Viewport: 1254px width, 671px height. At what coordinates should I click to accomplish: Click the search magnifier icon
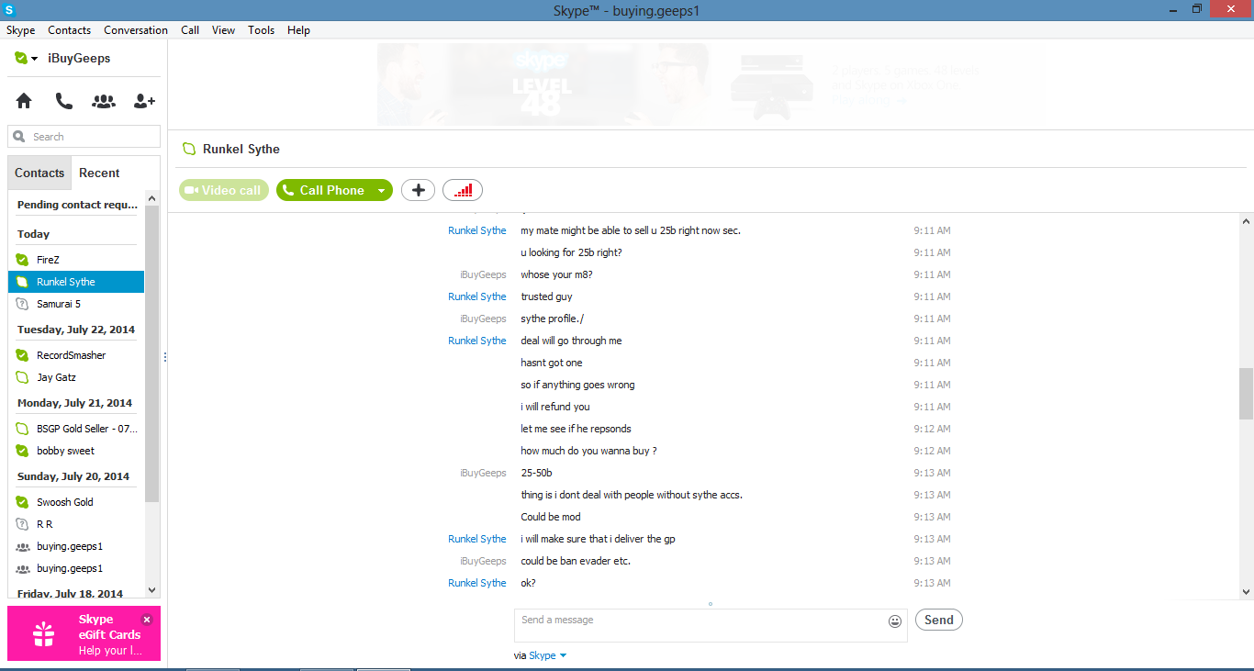tap(19, 137)
